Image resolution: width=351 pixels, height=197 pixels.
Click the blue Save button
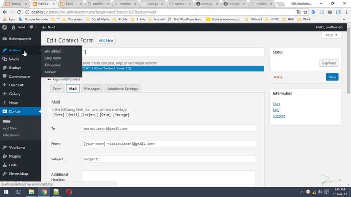pos(332,77)
